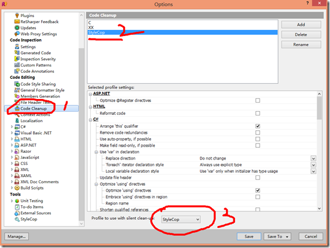Click the JavaScript icon
This screenshot has height=248, width=330.
pyautogui.click(x=17, y=157)
